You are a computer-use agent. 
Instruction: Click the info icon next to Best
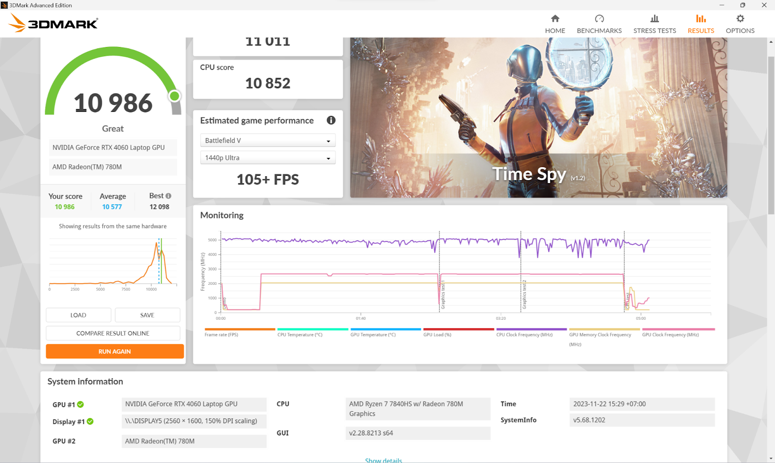pos(169,196)
